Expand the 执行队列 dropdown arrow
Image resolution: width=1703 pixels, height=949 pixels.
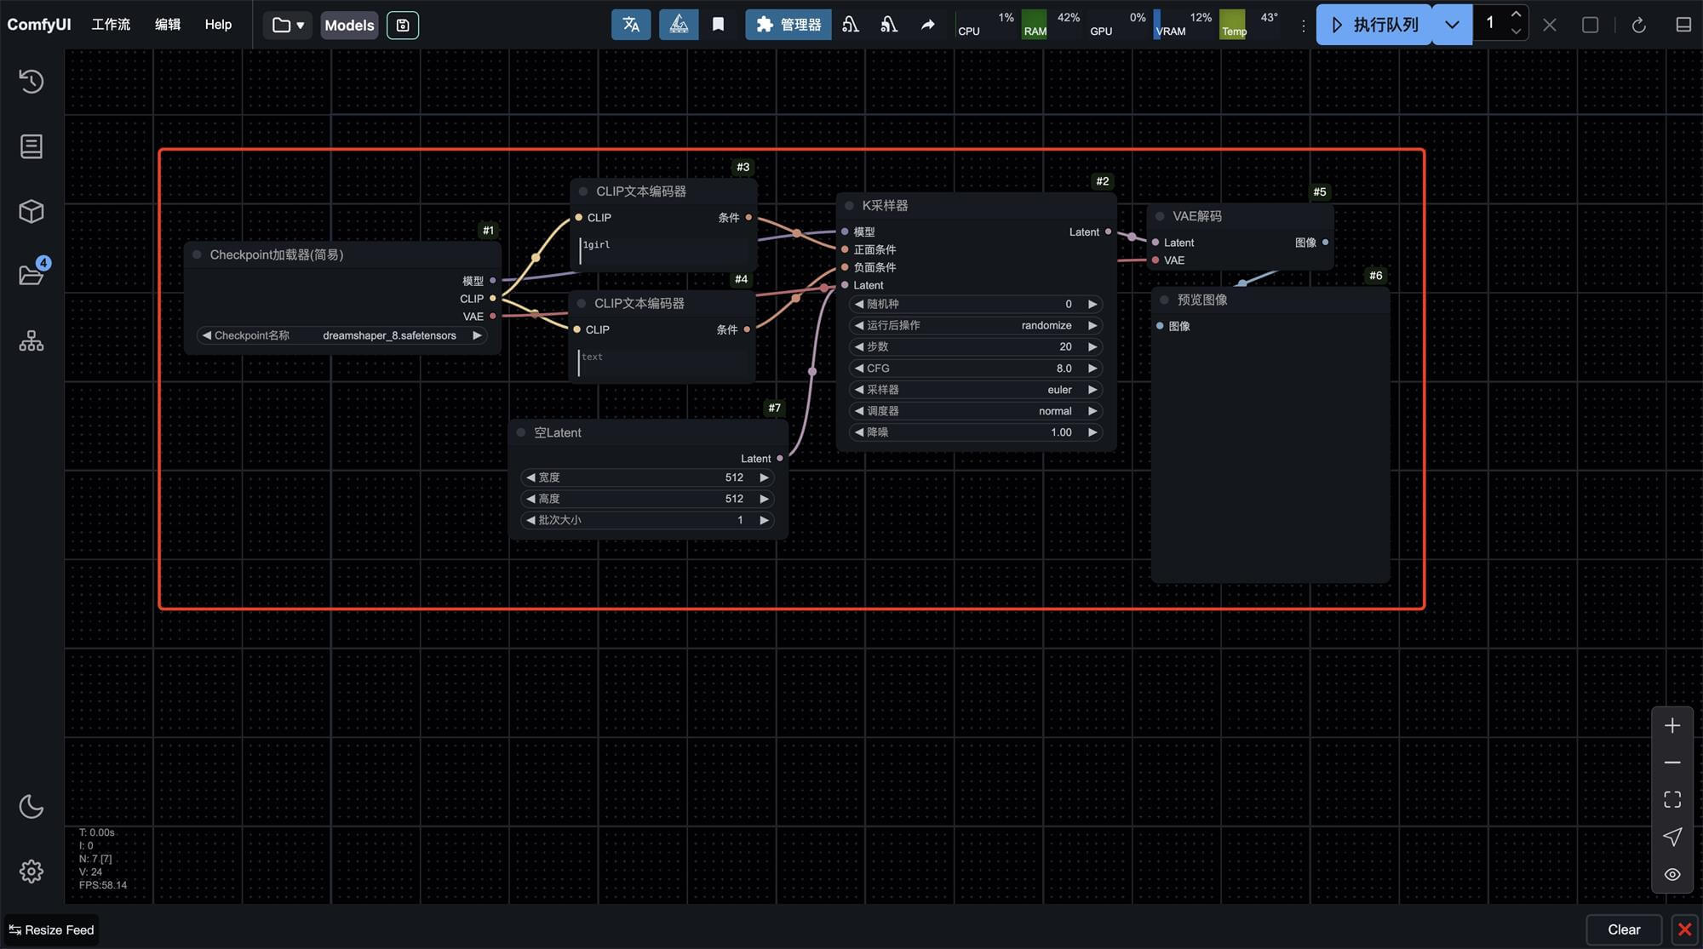(1452, 25)
